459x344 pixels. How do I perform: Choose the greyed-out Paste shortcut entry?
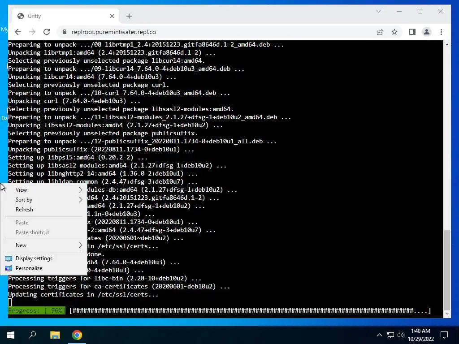44,232
